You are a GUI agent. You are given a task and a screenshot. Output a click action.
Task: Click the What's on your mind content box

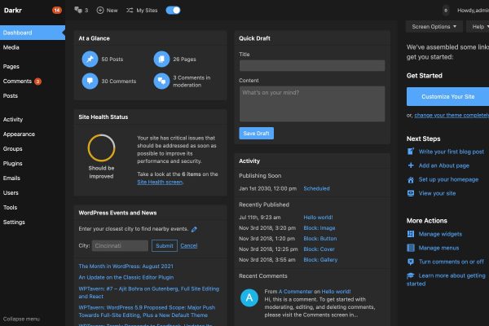point(312,104)
